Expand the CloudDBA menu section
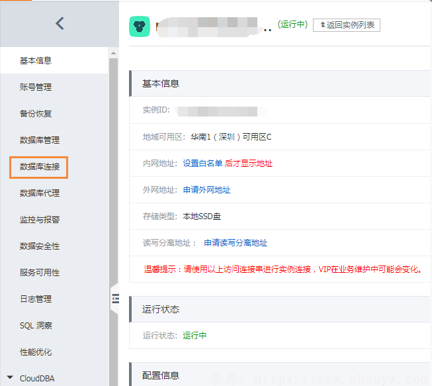 (37, 379)
